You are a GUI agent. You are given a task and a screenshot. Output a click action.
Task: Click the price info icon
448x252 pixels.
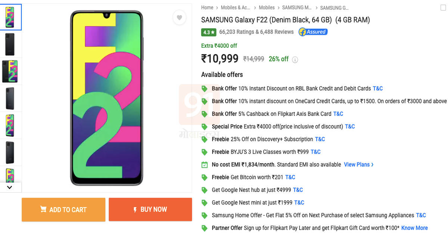[295, 60]
